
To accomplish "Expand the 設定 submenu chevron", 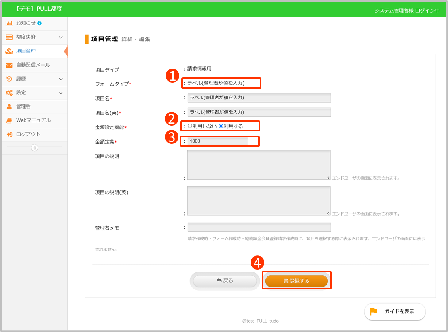I will [x=61, y=93].
